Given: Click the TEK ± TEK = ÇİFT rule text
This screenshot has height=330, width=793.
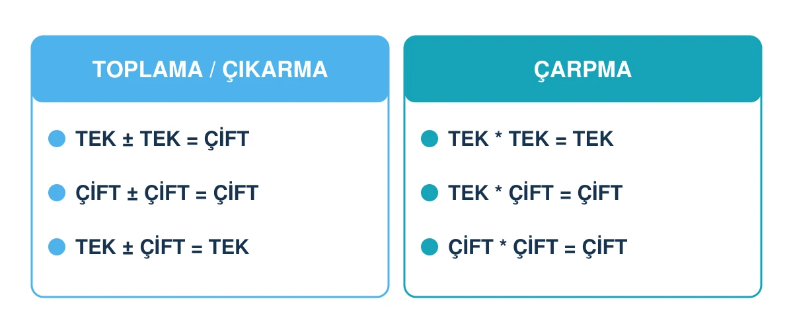Looking at the screenshot, I should coord(163,139).
